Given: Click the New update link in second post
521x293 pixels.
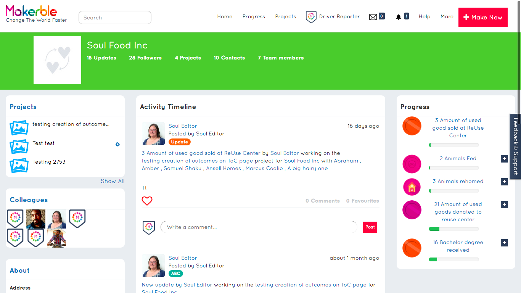Looking at the screenshot, I should tap(158, 285).
